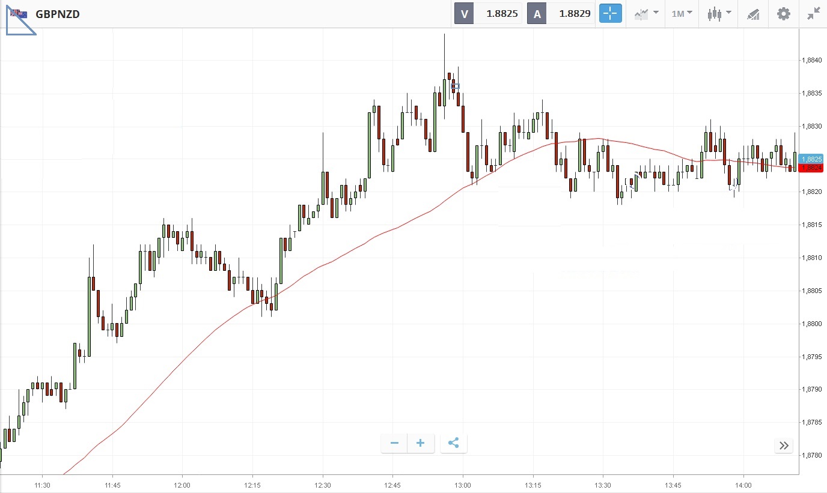
Task: Open the drawing tools icon
Action: (x=753, y=14)
